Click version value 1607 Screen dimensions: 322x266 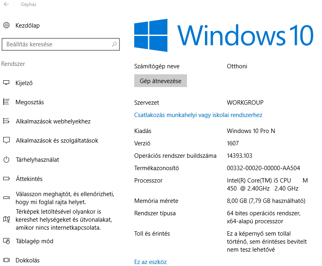coord(233,143)
